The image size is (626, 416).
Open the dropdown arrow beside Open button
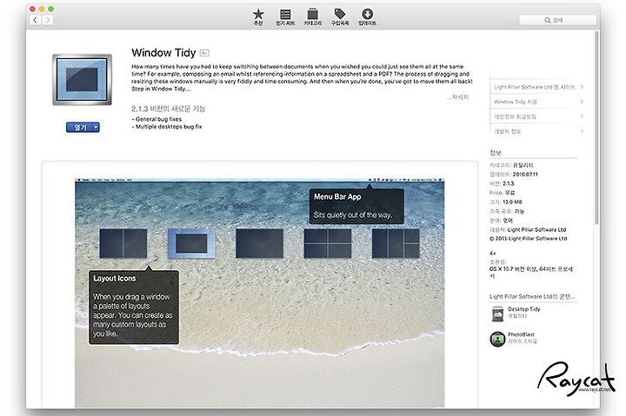(x=96, y=128)
